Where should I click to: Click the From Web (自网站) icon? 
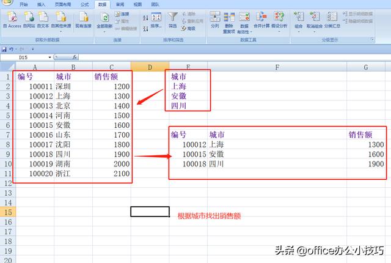[29, 20]
